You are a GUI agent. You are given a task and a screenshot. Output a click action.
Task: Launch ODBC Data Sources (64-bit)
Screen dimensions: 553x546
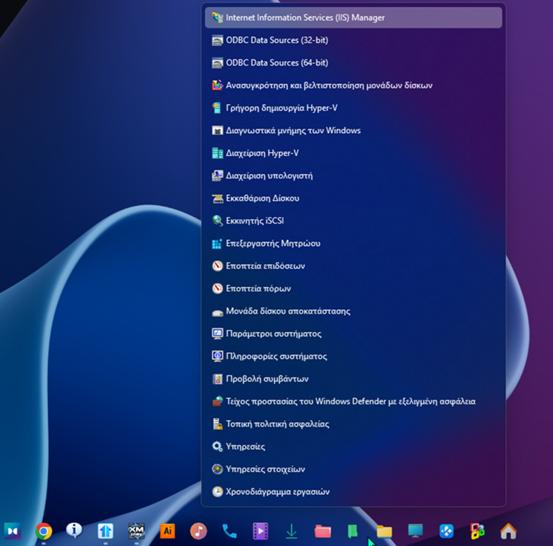pyautogui.click(x=353, y=63)
